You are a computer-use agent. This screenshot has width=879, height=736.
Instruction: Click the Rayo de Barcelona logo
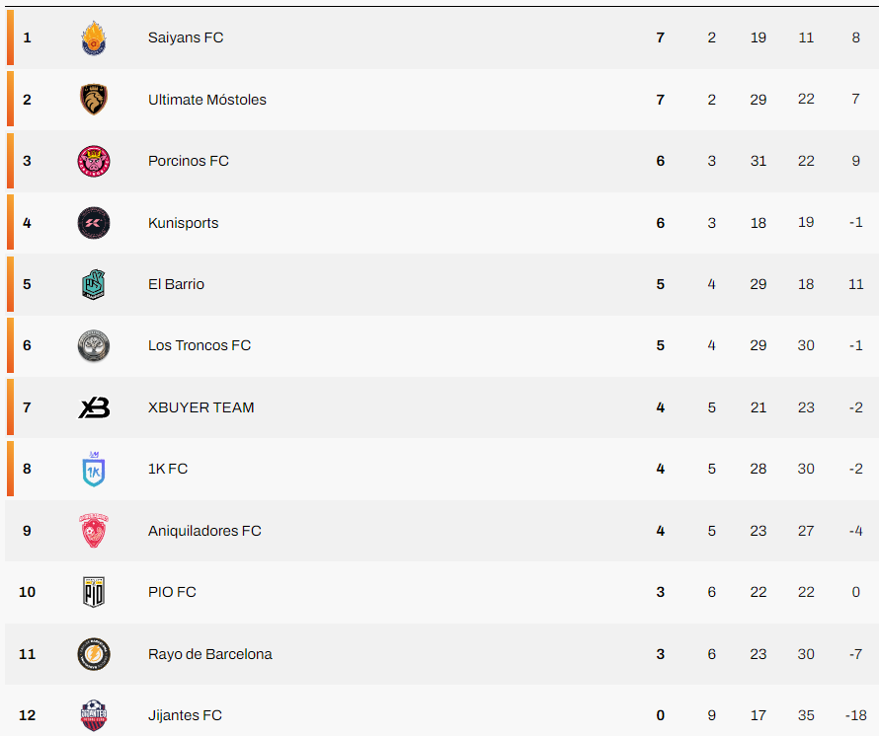(x=95, y=654)
